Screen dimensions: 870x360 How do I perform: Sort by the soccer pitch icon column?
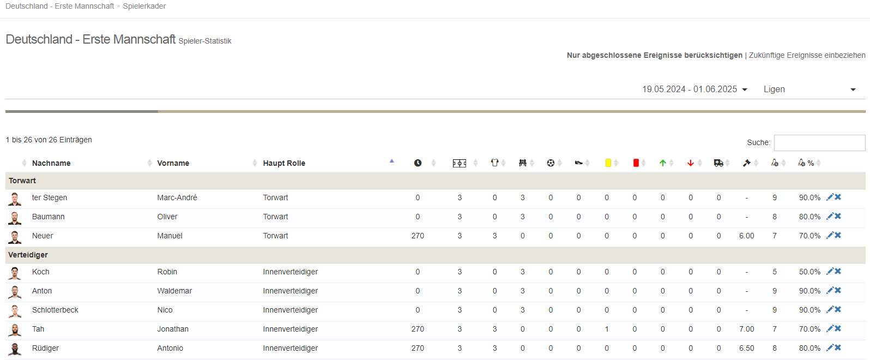tap(459, 163)
